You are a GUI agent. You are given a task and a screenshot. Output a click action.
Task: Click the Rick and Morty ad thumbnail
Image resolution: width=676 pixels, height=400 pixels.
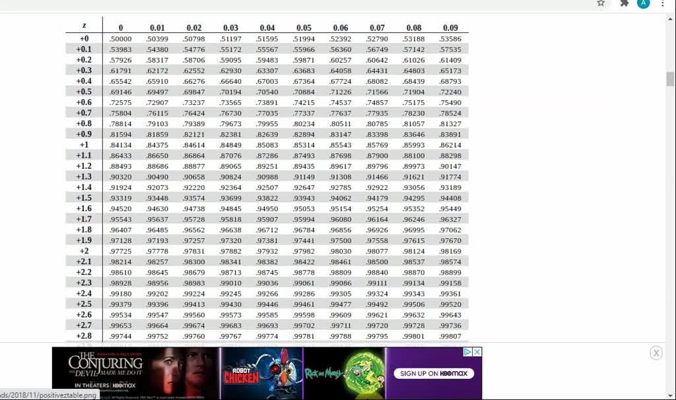click(344, 373)
